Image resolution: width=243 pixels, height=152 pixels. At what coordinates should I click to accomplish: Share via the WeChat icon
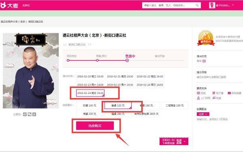click(30, 114)
